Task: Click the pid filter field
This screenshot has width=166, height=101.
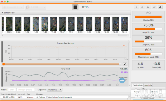Action: [12, 90]
